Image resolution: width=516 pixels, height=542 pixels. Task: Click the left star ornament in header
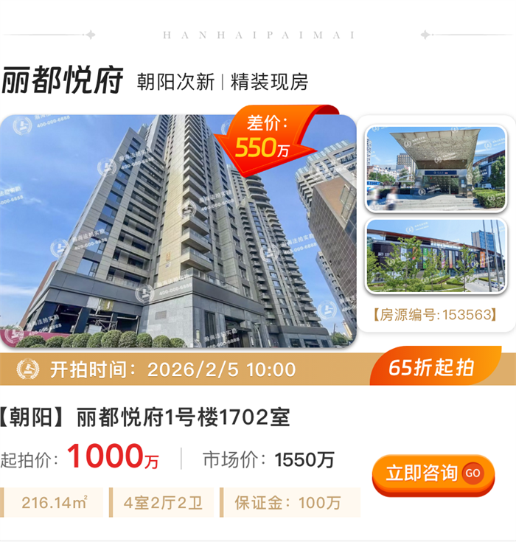click(x=91, y=35)
